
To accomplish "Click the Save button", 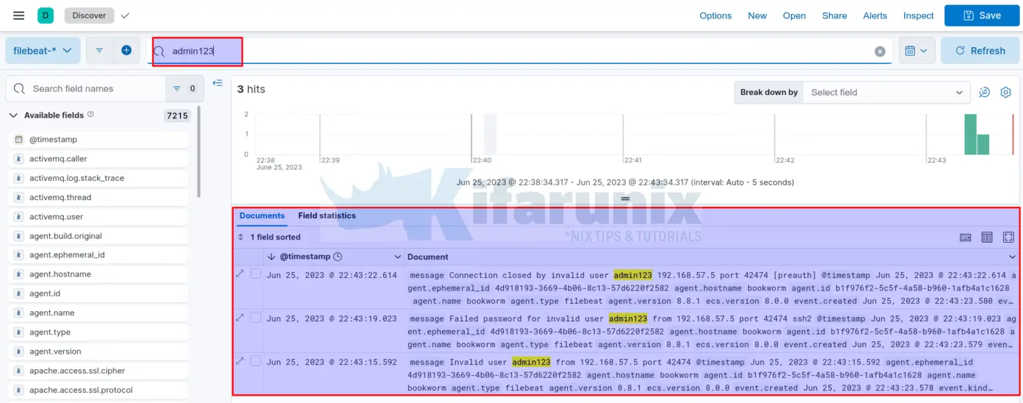I will coord(981,15).
